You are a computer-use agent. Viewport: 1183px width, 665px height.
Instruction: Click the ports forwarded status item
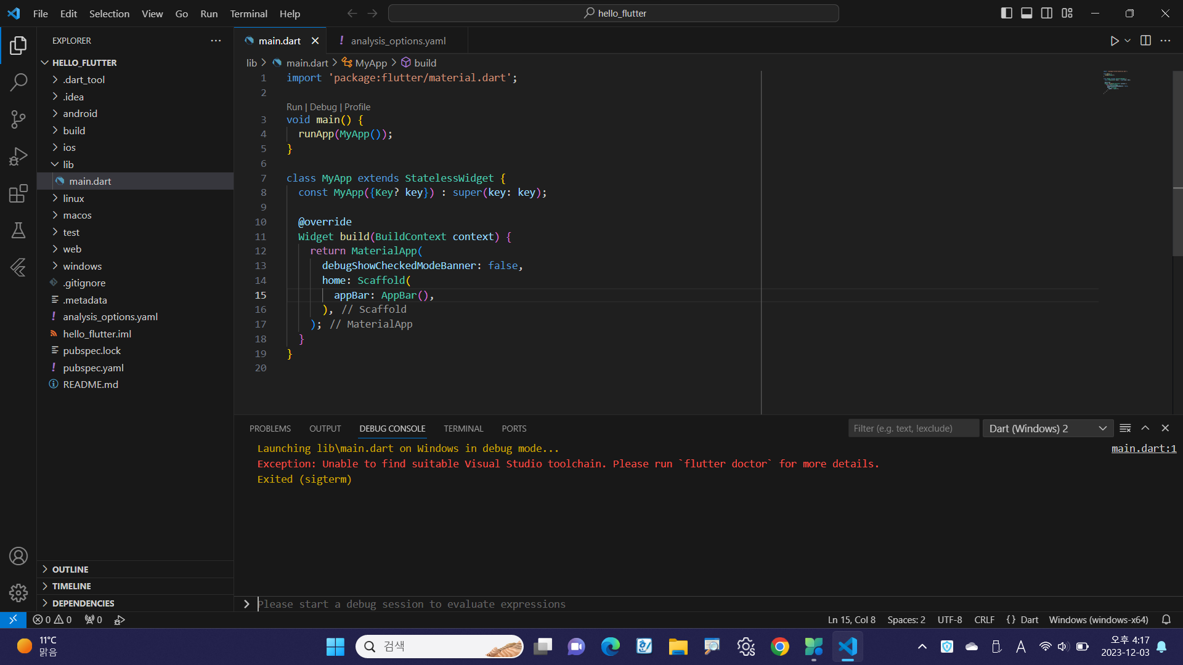(94, 620)
